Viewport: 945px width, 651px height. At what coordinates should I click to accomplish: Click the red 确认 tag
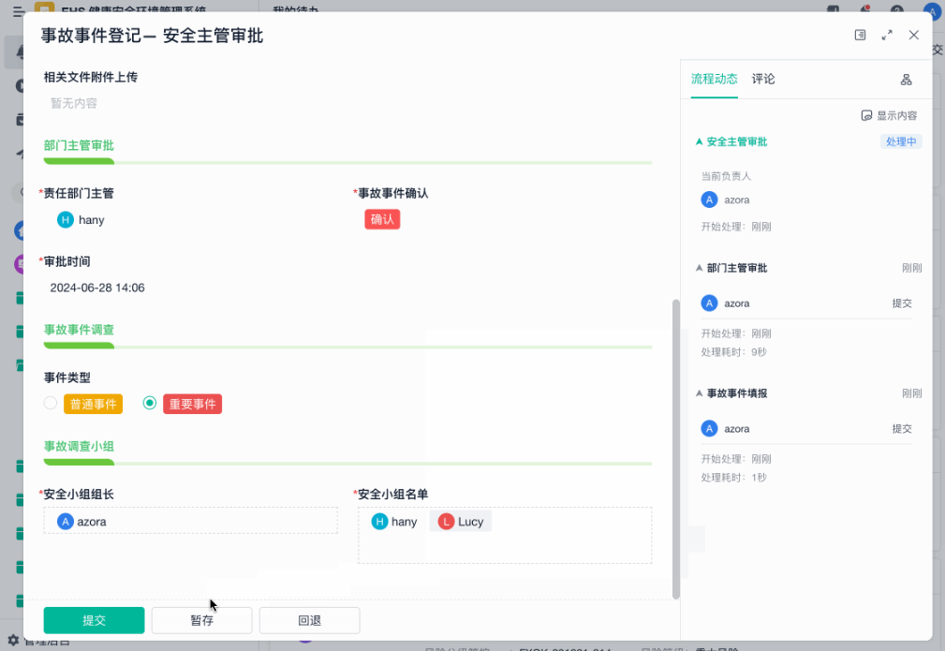382,219
